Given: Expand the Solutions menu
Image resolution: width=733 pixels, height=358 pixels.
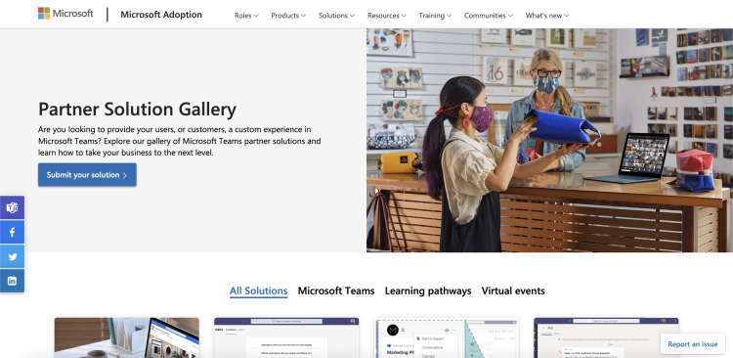Looking at the screenshot, I should click(336, 16).
